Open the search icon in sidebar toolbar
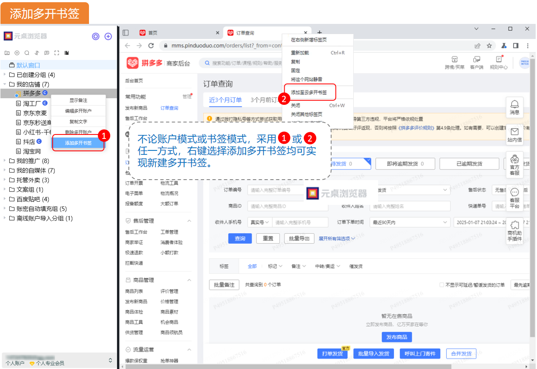537x369 pixels. click(x=27, y=53)
